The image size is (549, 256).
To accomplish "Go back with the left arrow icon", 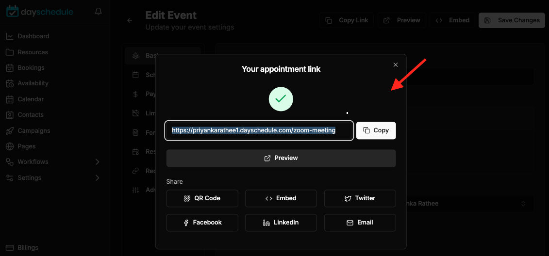I will tap(130, 21).
